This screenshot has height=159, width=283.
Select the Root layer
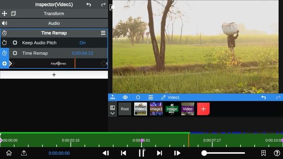[125, 109]
